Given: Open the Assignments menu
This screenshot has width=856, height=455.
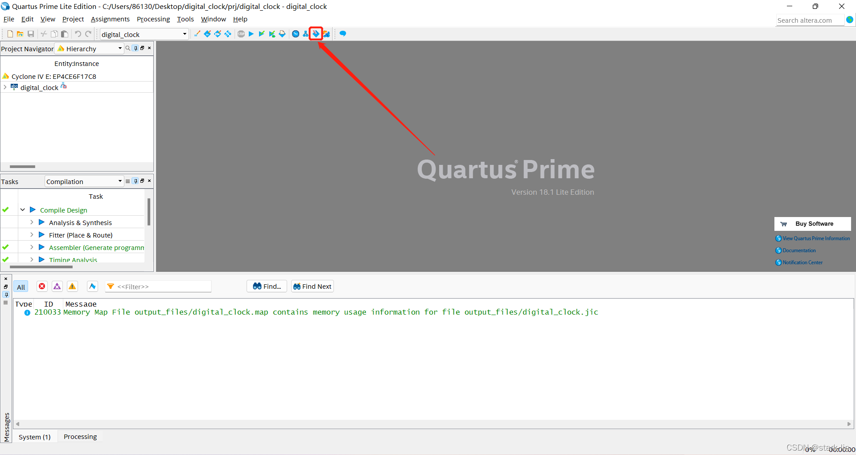Looking at the screenshot, I should pyautogui.click(x=110, y=19).
